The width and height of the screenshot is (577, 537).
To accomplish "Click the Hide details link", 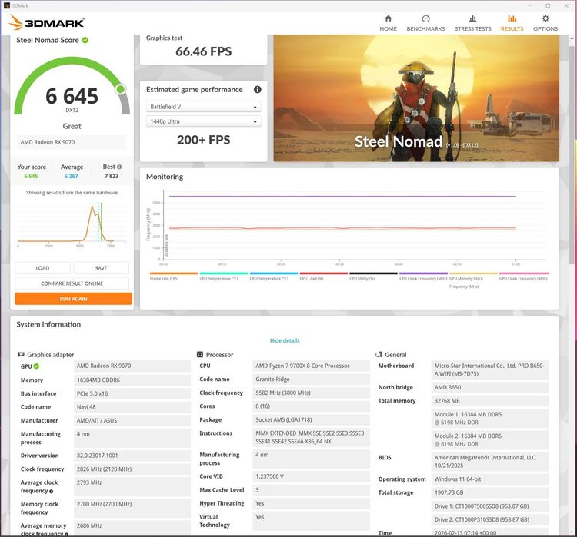I will coord(285,340).
